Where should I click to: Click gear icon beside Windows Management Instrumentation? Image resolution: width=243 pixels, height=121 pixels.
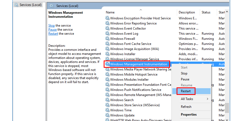pos(107,64)
